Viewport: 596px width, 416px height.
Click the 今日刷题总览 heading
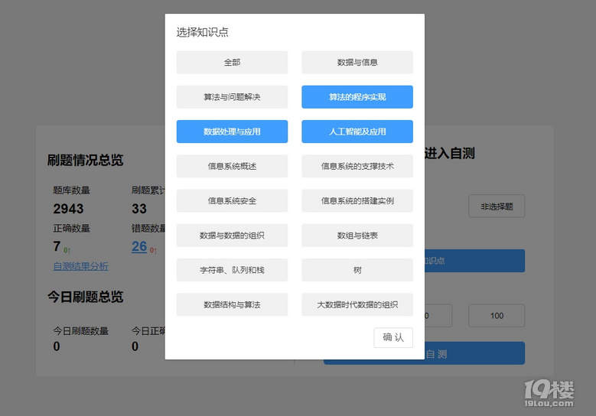pyautogui.click(x=85, y=297)
